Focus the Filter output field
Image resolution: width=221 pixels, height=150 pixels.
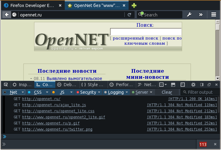coord(200,92)
